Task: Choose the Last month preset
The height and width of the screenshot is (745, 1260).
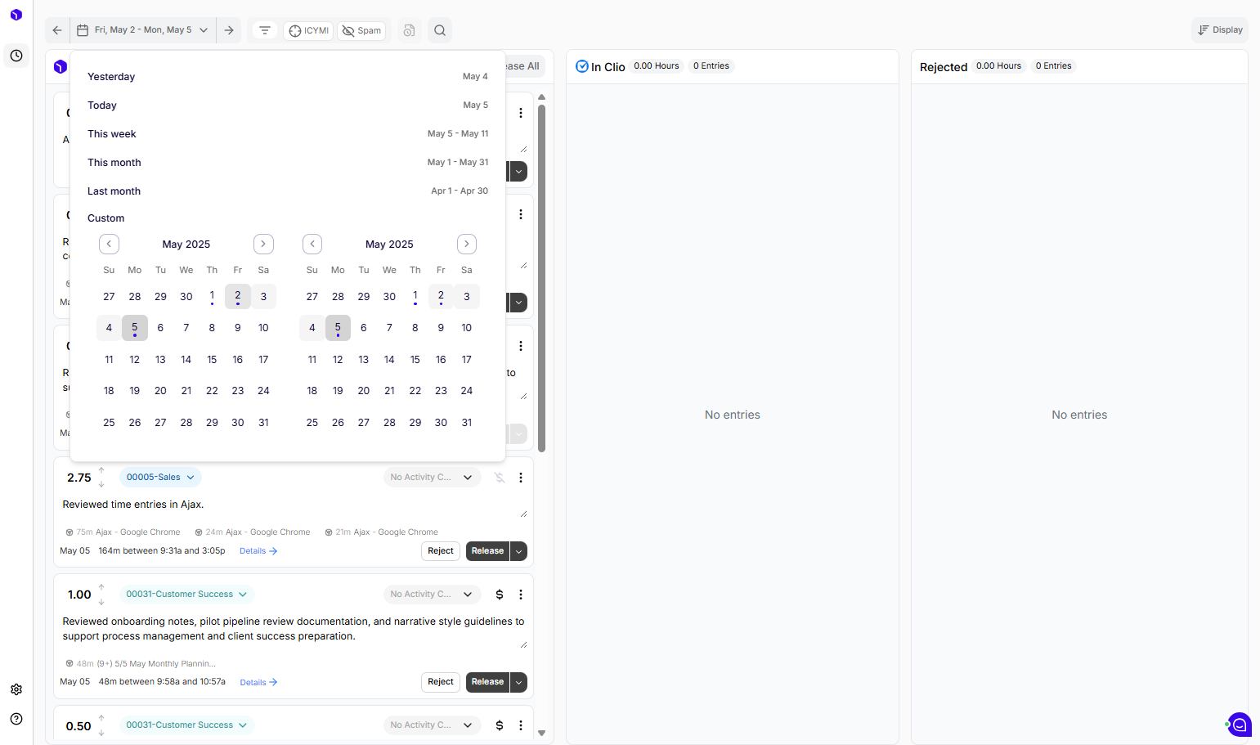Action: 288,191
